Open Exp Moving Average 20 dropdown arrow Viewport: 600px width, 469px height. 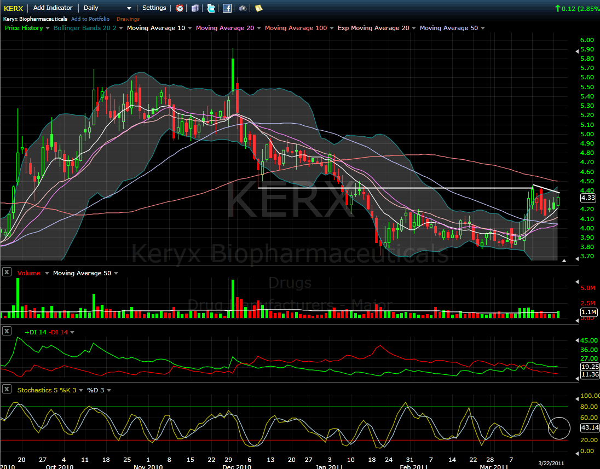(414, 28)
